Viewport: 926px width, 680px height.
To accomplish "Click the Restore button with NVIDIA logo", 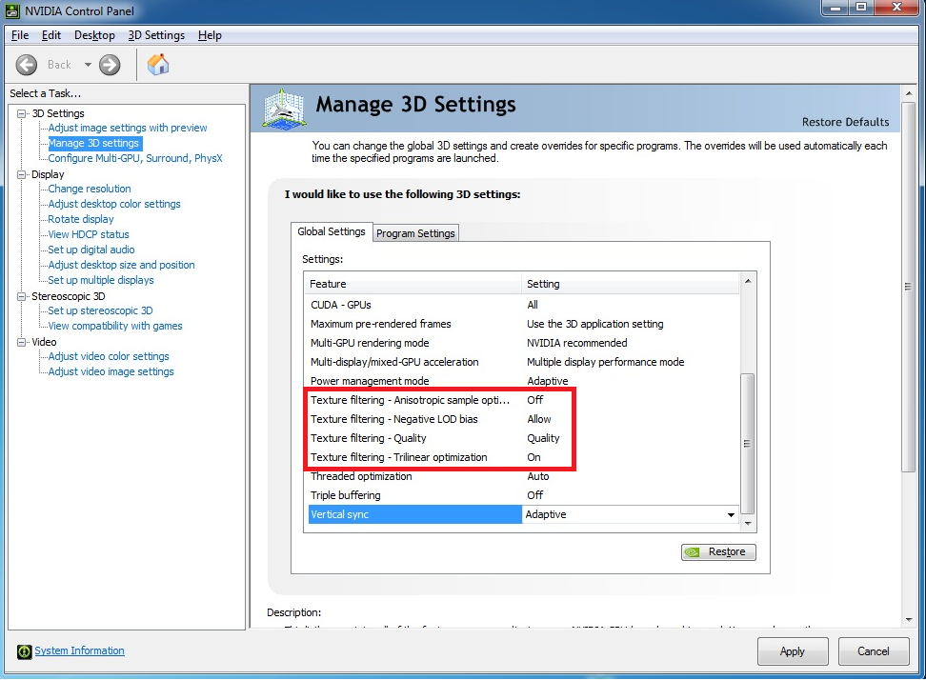I will [x=718, y=552].
